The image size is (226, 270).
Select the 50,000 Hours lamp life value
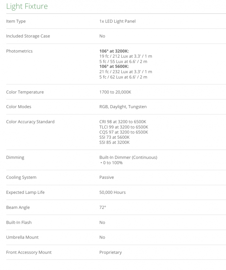[112, 192]
